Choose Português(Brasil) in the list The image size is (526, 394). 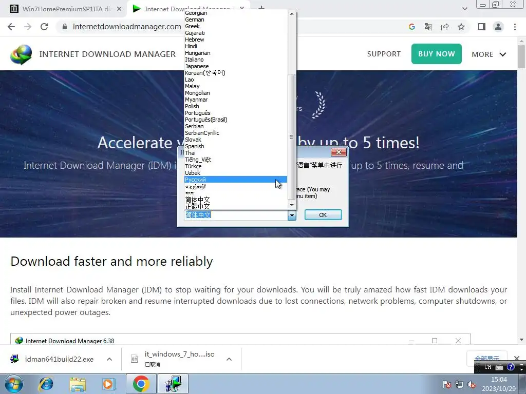[235, 120]
